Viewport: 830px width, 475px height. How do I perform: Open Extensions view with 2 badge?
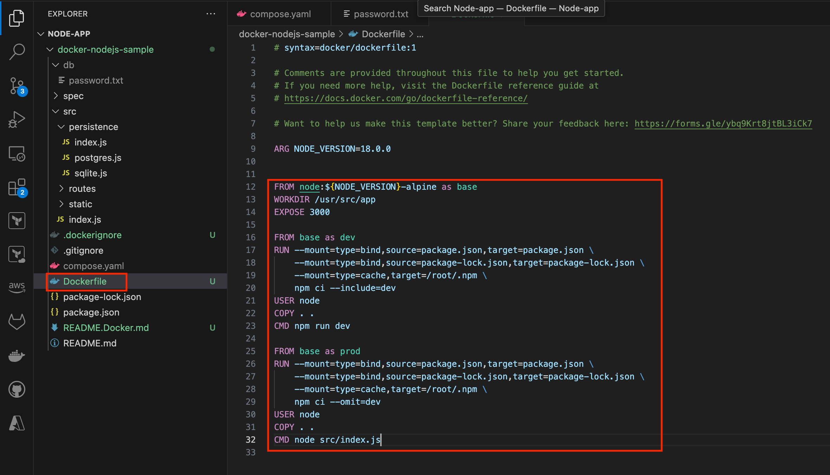point(18,188)
